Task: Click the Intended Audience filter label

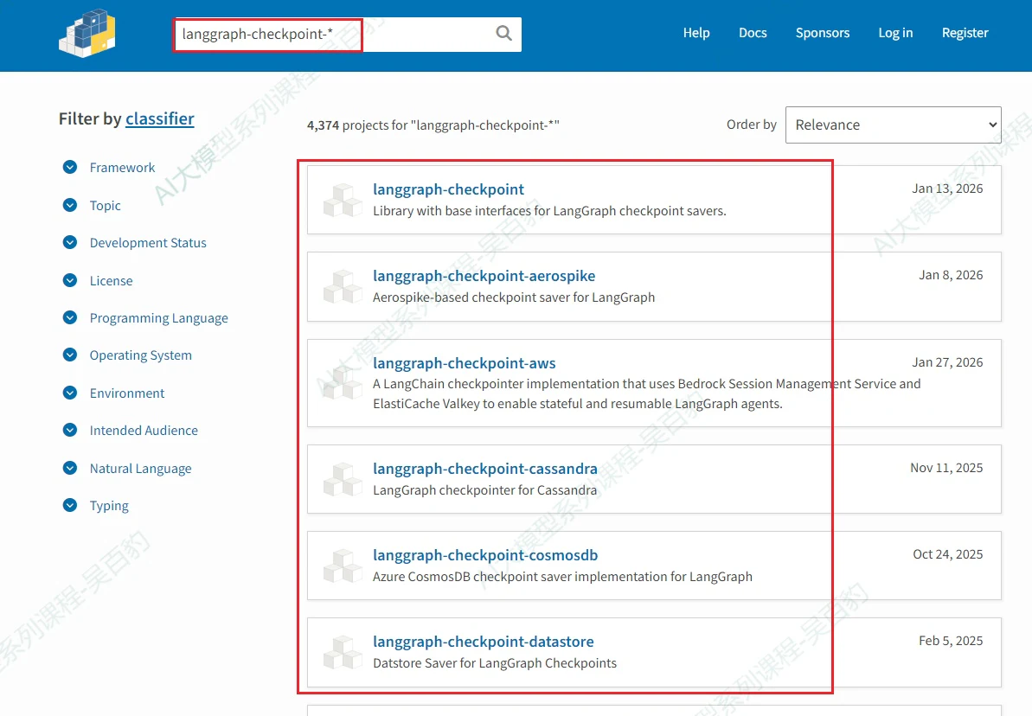Action: click(144, 431)
